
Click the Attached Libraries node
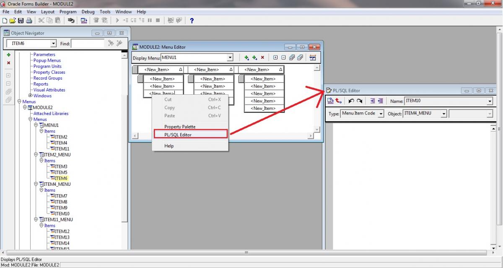coord(51,113)
